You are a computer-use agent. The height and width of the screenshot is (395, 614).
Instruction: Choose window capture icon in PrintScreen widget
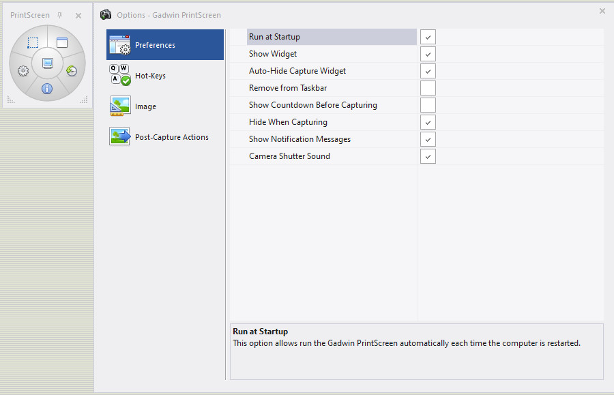click(62, 42)
